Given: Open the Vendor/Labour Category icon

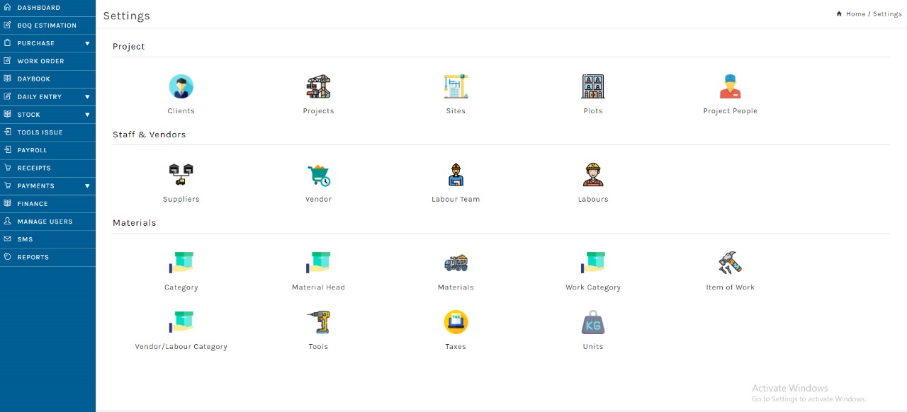Looking at the screenshot, I should coord(181,322).
